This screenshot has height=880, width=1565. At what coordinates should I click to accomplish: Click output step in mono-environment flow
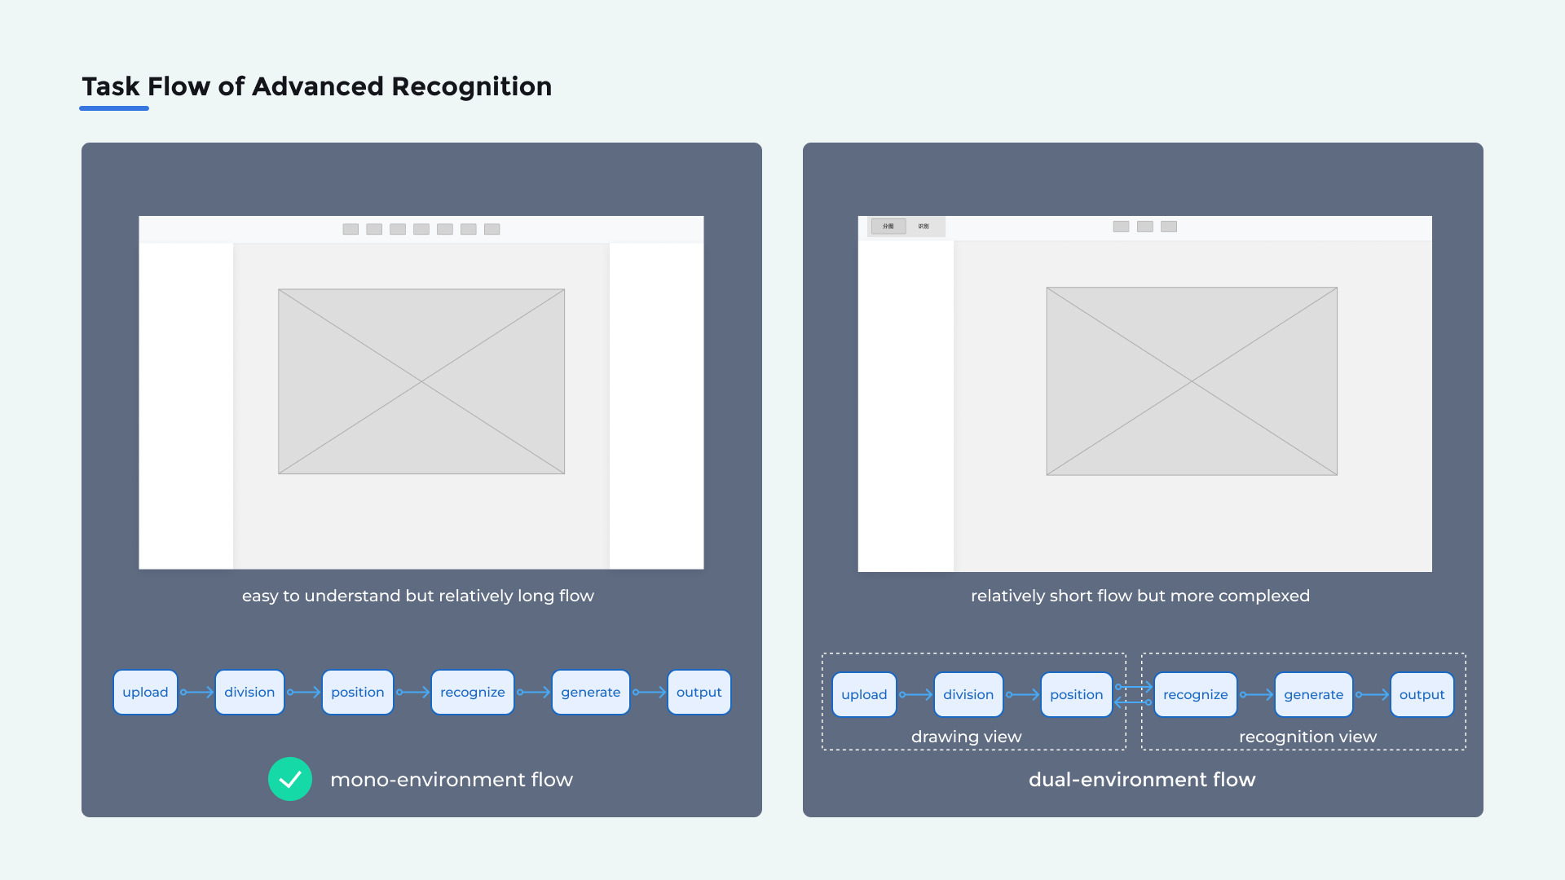tap(699, 693)
